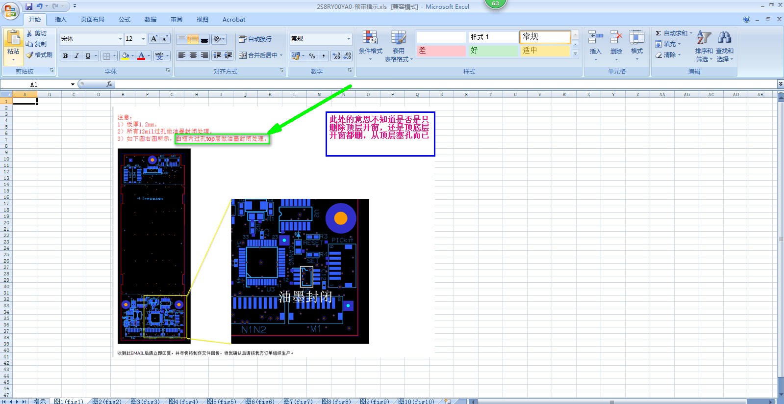Image resolution: width=784 pixels, height=404 pixels.
Task: Center text horizontally
Action: tap(193, 55)
